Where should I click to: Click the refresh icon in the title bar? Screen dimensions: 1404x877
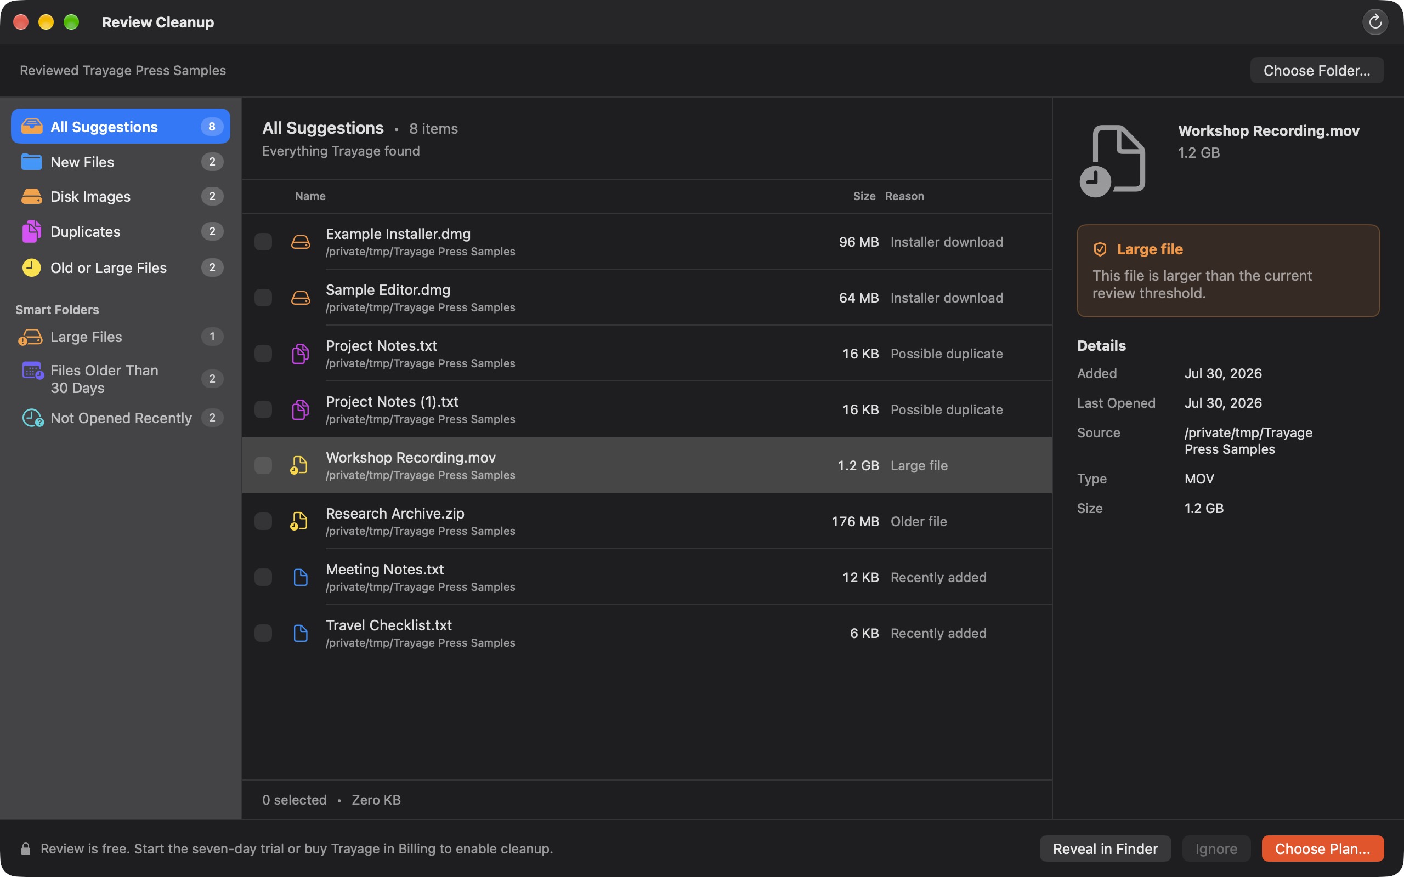1374,22
